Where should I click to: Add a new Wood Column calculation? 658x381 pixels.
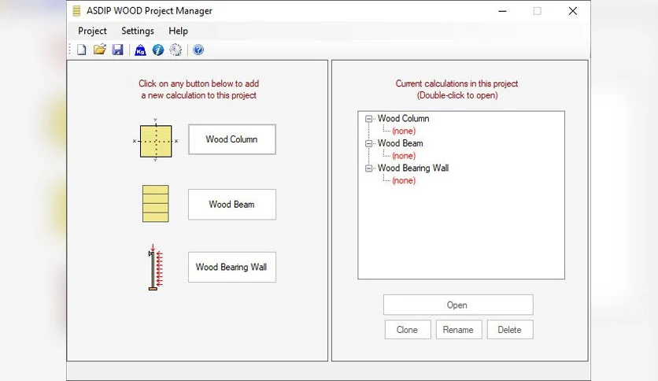point(232,139)
